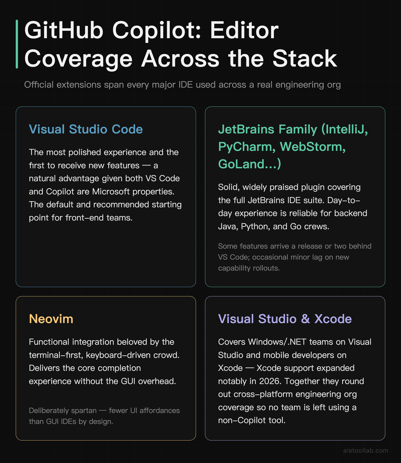Select the 'Neovim' card heading

pos(51,319)
